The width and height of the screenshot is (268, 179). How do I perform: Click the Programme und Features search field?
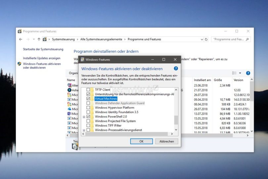coord(228,39)
